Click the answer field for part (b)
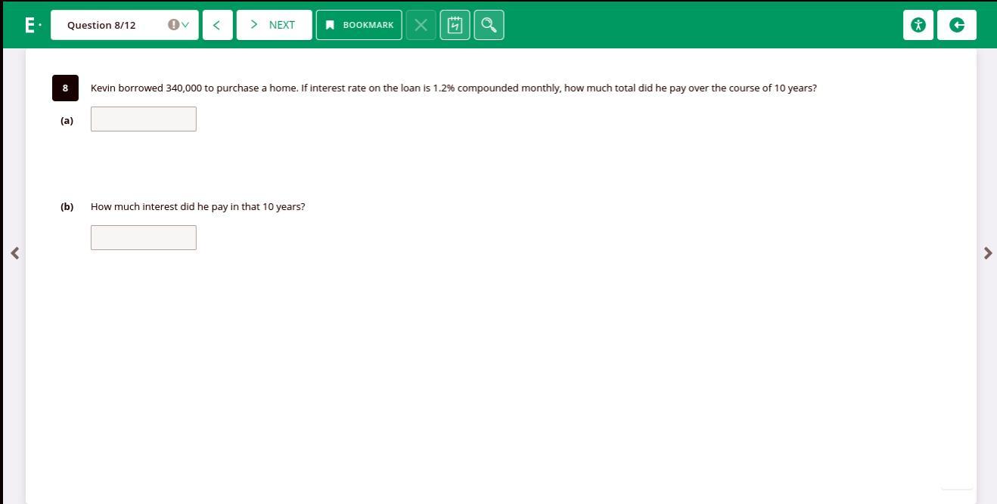 tap(144, 237)
